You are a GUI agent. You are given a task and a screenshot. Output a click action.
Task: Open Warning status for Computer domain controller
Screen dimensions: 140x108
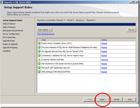[105, 60]
